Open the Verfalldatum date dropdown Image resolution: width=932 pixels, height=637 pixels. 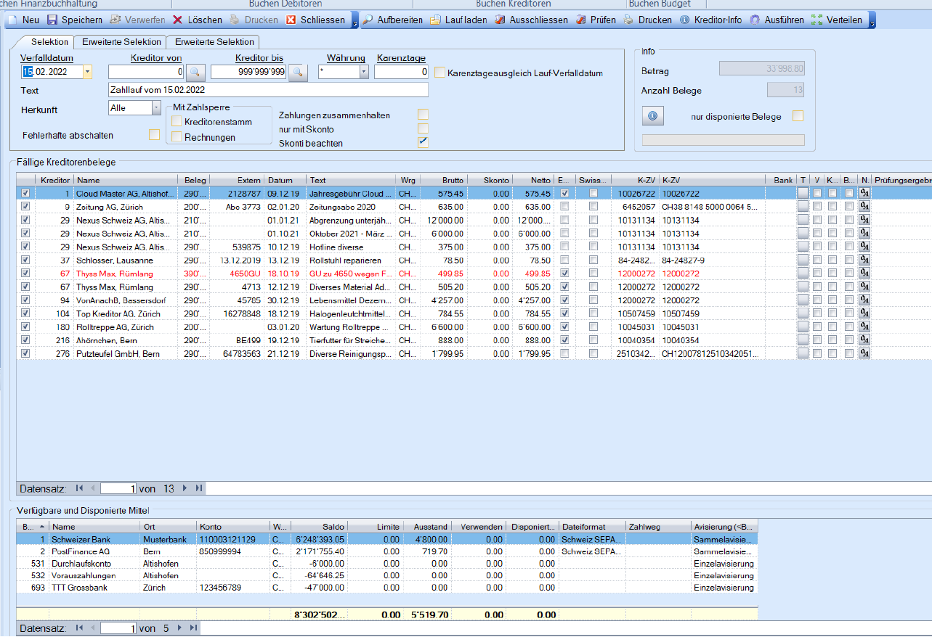click(x=88, y=72)
